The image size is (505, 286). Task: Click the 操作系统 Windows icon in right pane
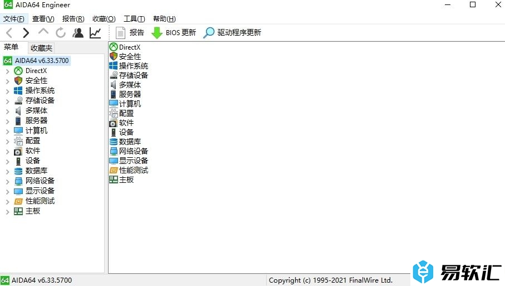point(114,66)
